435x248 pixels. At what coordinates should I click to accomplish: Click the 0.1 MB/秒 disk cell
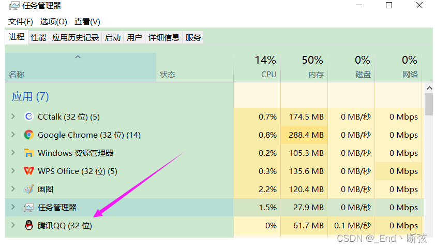click(x=352, y=226)
